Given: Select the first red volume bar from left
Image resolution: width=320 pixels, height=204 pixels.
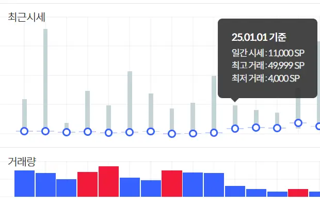Looking at the screenshot, I should tap(88, 184).
